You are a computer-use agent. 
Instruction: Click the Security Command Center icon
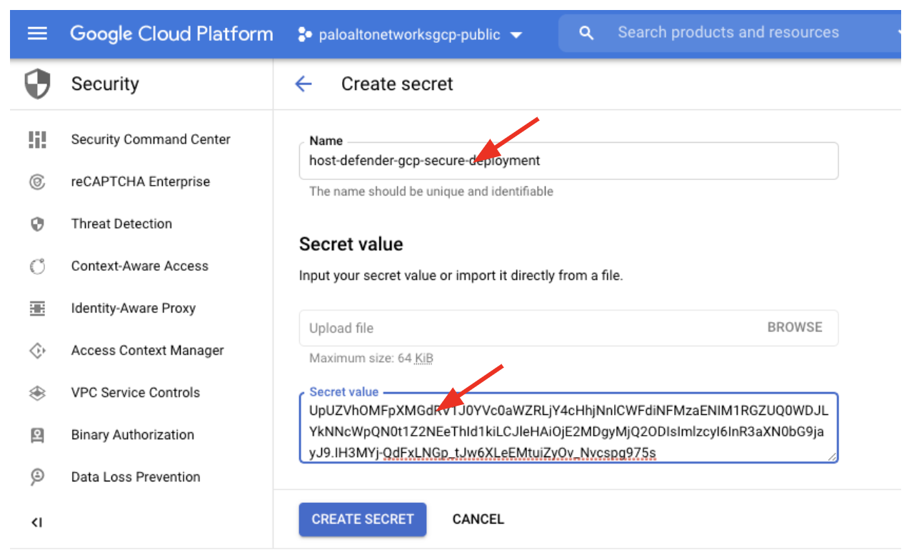tap(37, 139)
